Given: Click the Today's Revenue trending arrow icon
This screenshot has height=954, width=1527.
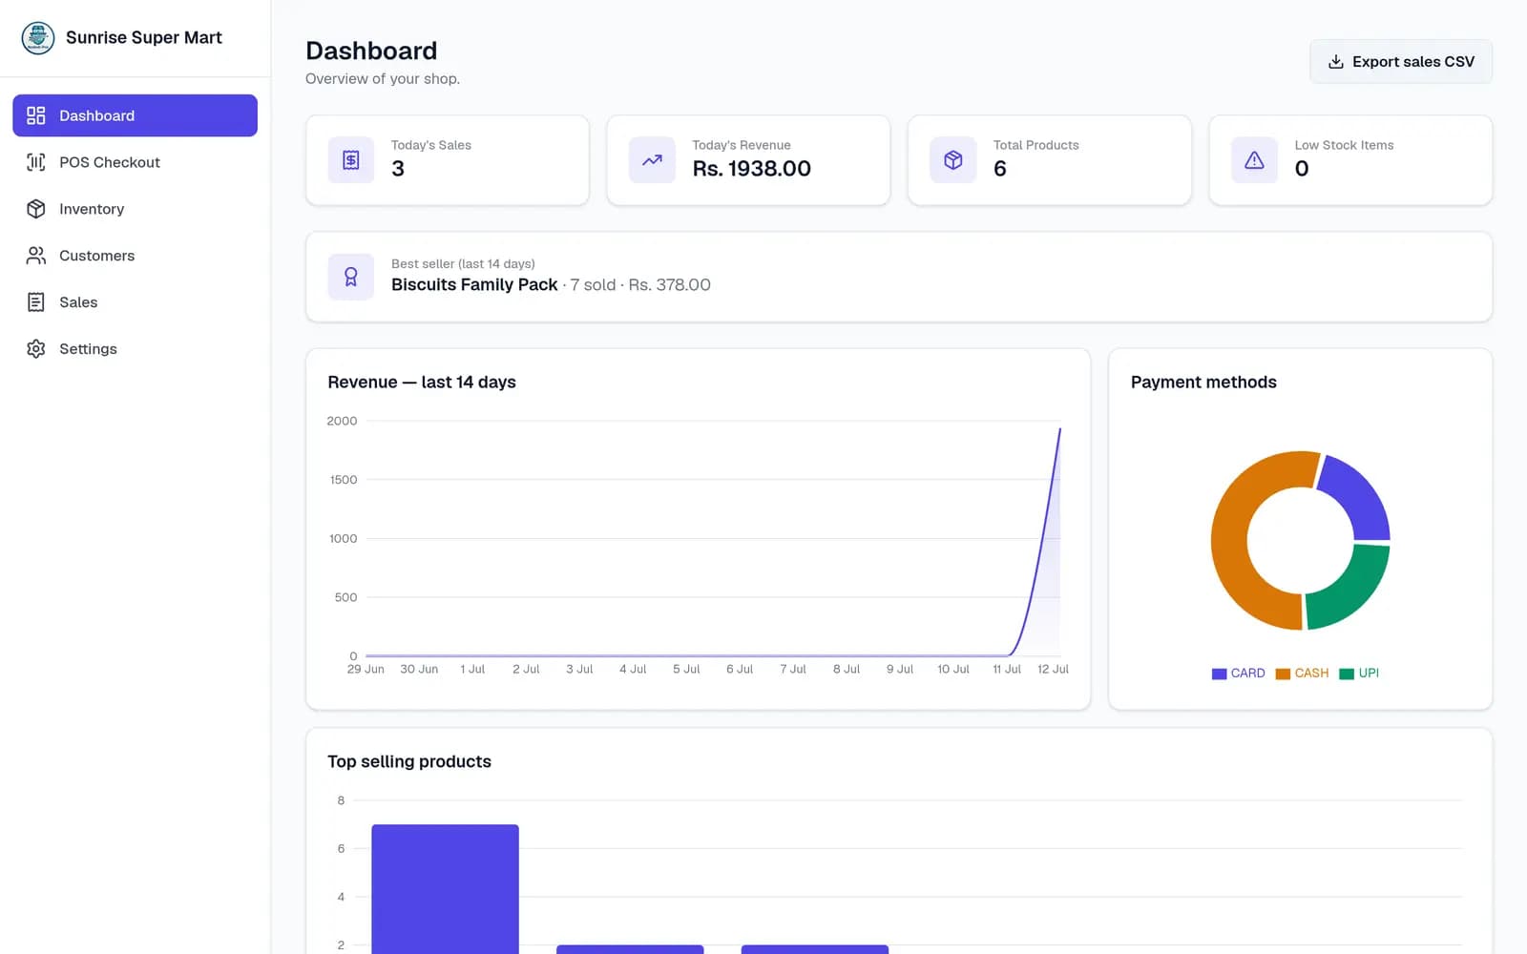Looking at the screenshot, I should (652, 160).
